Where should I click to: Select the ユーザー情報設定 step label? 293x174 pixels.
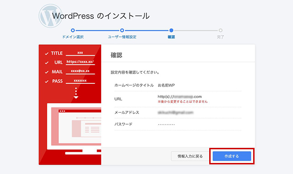(122, 37)
